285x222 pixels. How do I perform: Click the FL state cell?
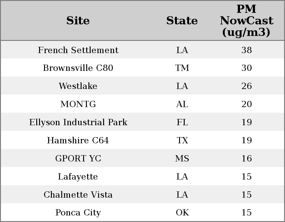[x=182, y=122]
